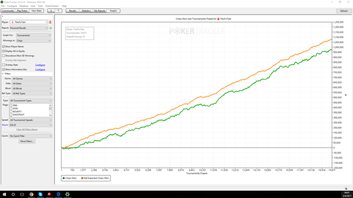Switch to PokerTracker taskbar icon
The image size is (353, 198).
point(67,194)
